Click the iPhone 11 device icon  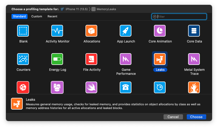tap(62, 9)
